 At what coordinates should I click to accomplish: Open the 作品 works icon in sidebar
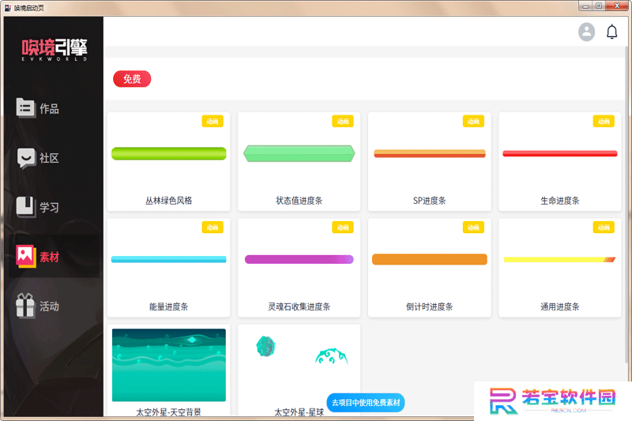pos(25,108)
